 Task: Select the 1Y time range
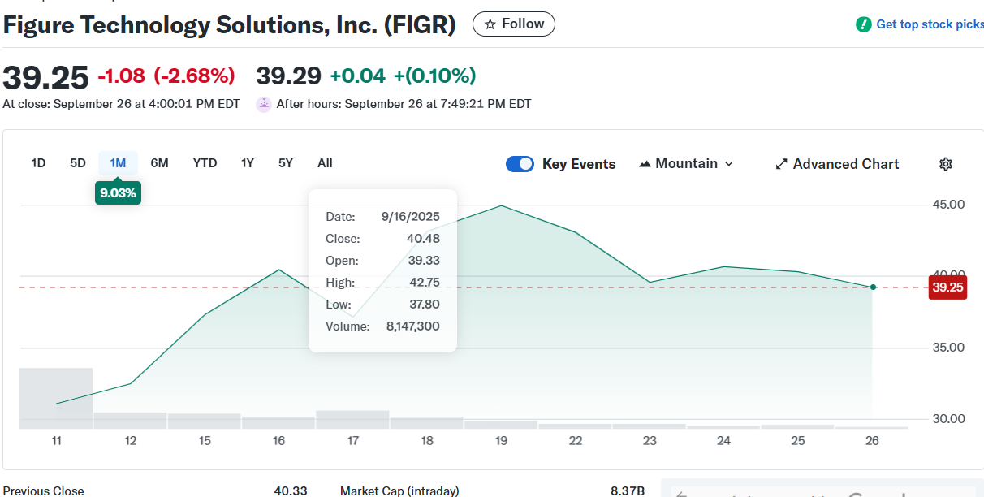tap(248, 163)
